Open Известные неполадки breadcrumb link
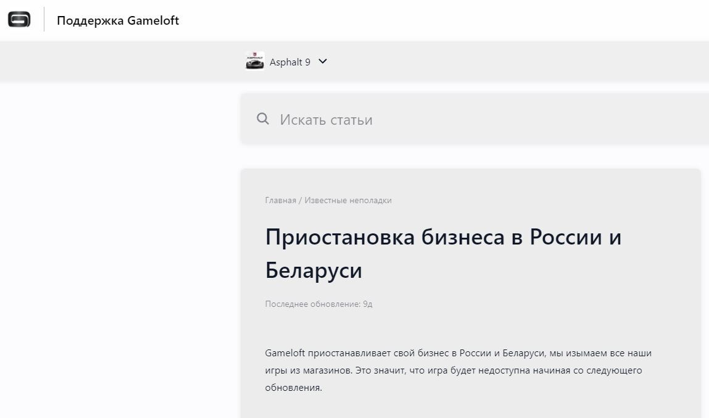The width and height of the screenshot is (709, 418). (348, 201)
